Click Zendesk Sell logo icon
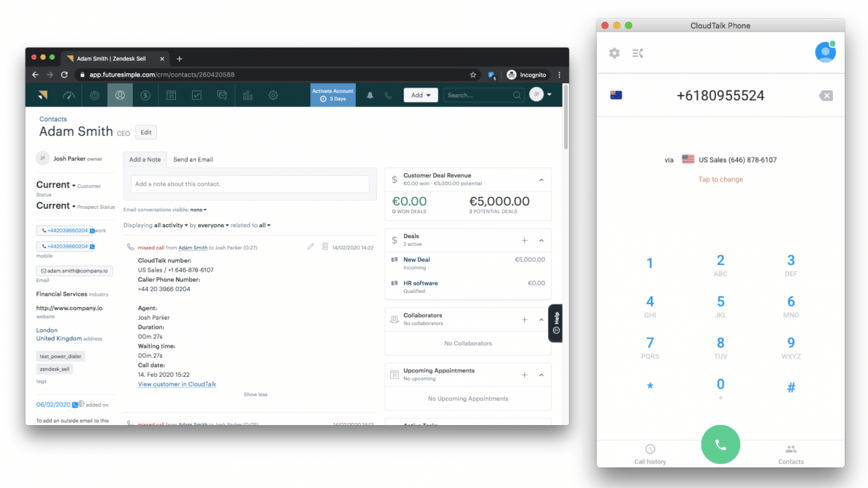The width and height of the screenshot is (868, 488). pos(43,95)
